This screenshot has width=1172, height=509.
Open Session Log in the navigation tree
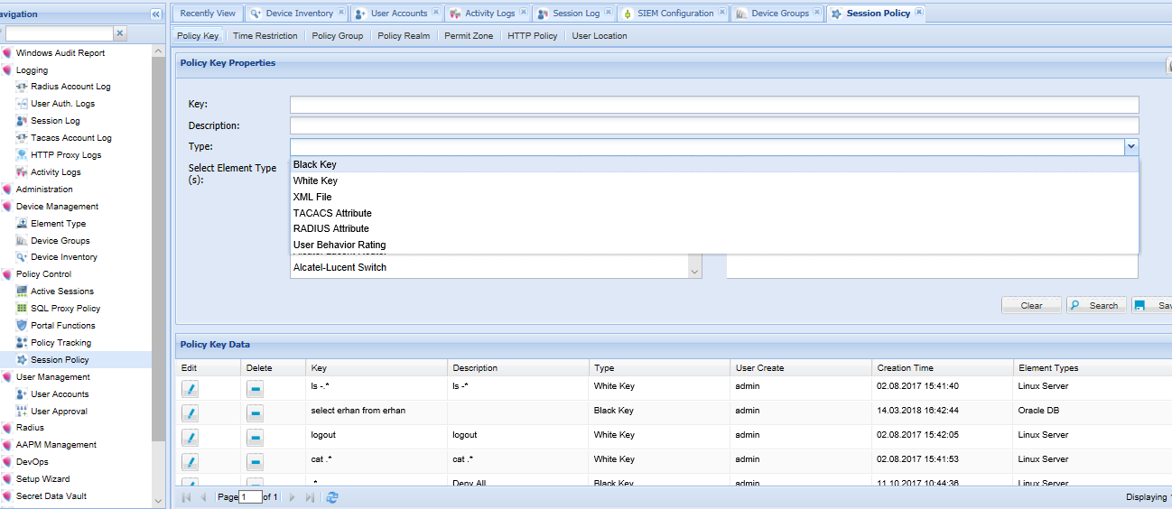(55, 121)
